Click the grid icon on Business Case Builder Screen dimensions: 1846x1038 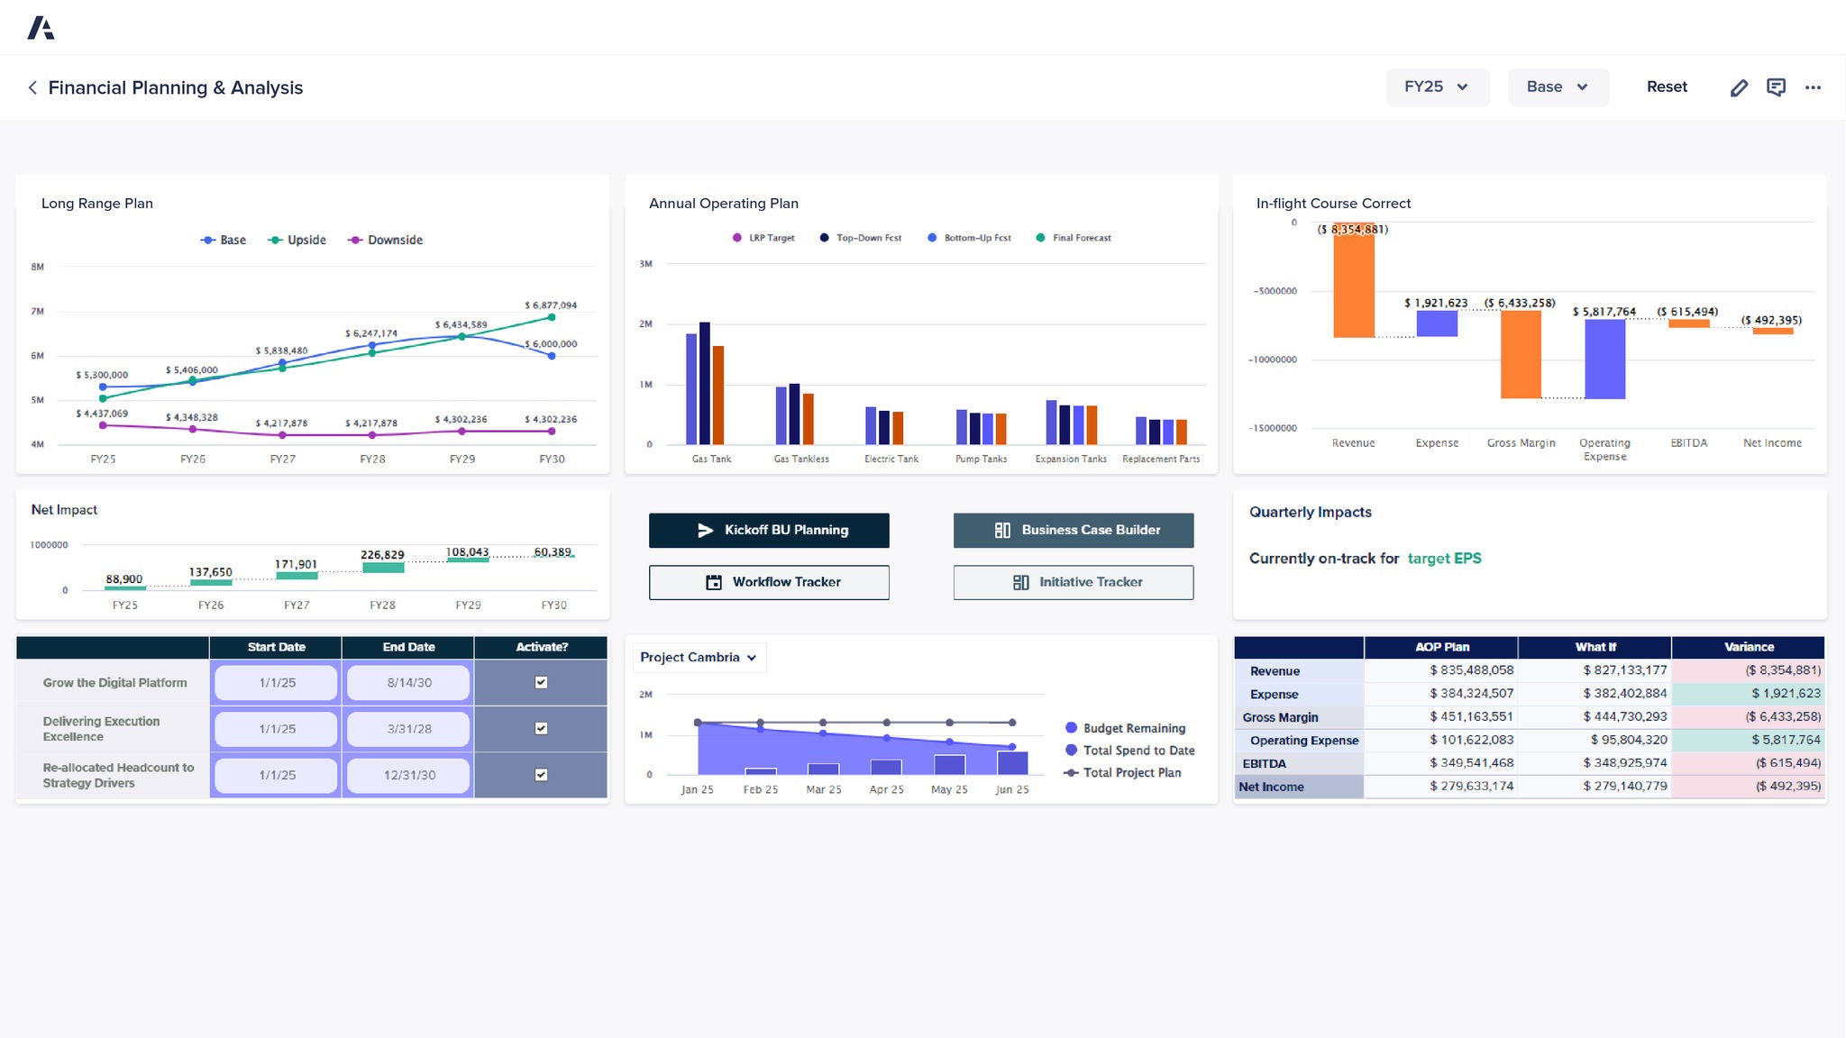(x=1003, y=530)
